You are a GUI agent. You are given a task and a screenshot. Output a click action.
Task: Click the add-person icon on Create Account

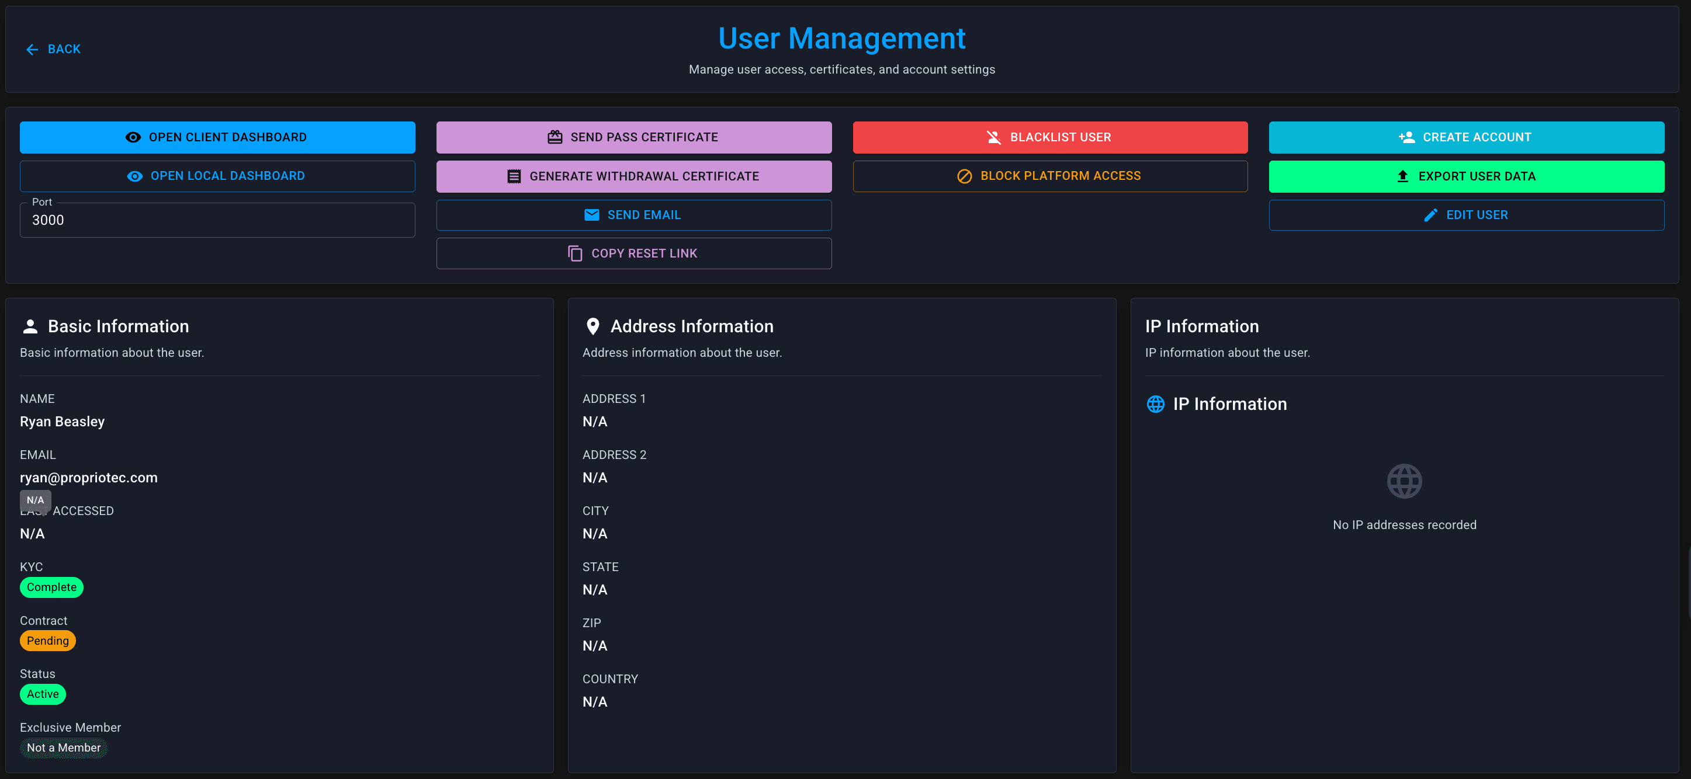tap(1407, 137)
